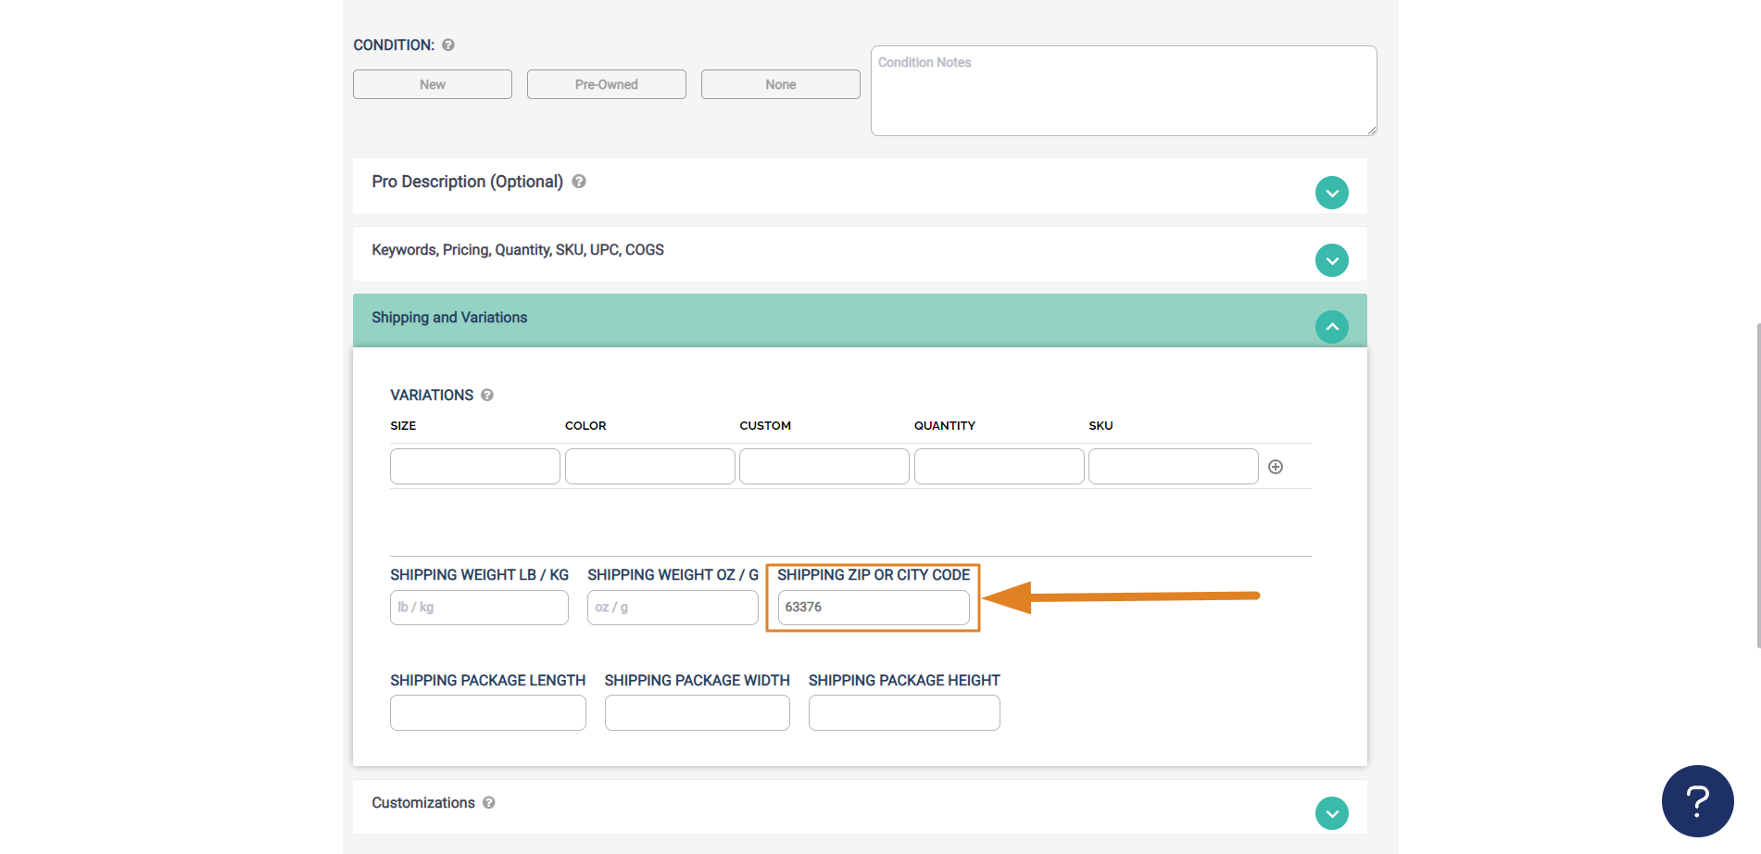Expand Keywords, Pricing, Quantity section

(x=1331, y=260)
